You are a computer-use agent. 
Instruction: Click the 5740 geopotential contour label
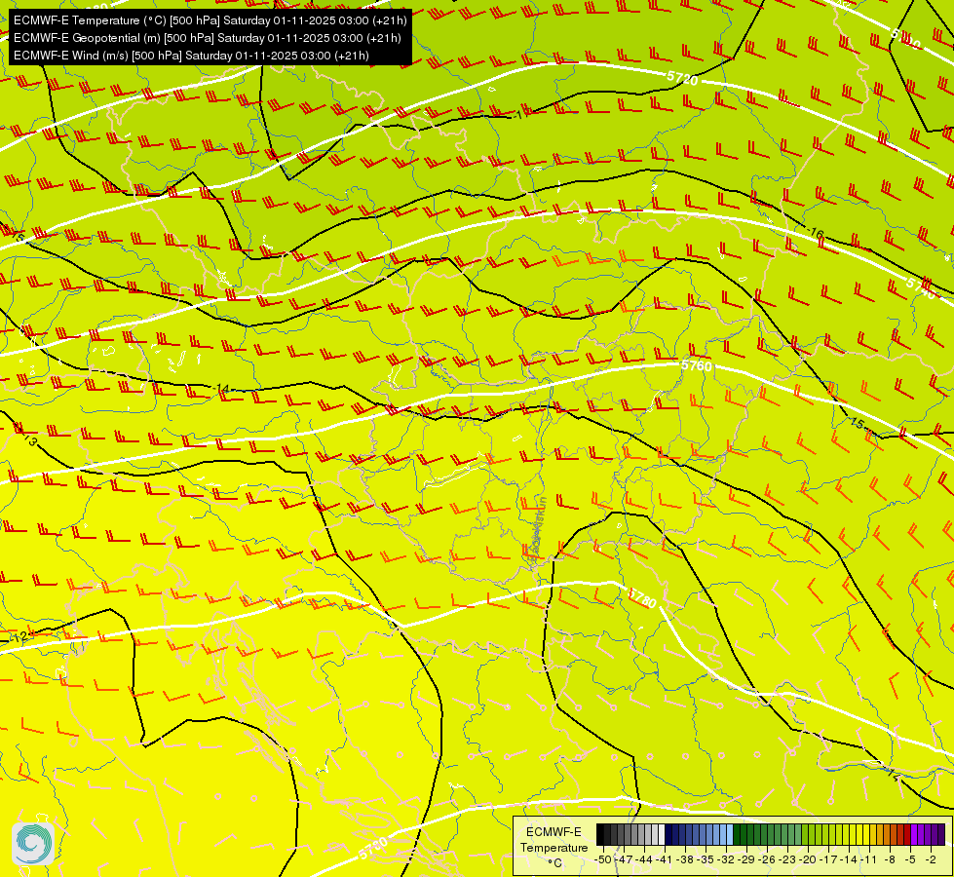pos(921,287)
